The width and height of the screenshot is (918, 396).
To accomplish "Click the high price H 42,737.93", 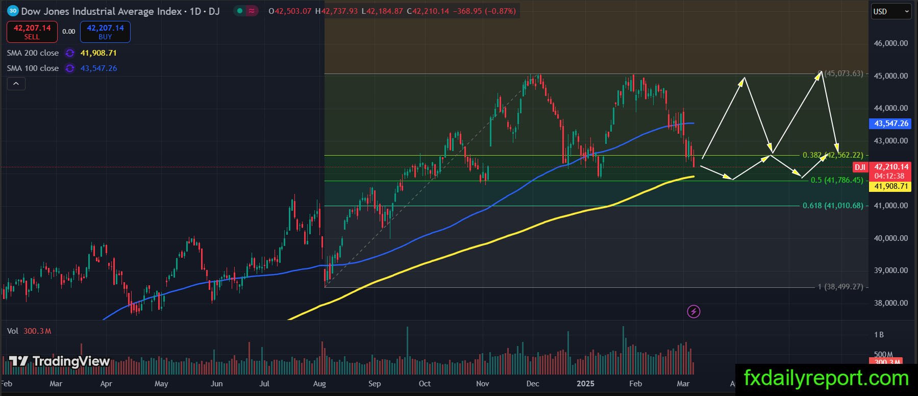I will (x=337, y=11).
